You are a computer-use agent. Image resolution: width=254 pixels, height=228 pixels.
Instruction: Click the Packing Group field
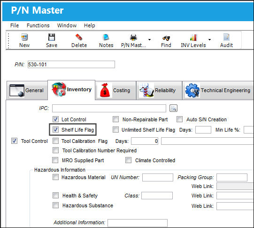point(232,177)
